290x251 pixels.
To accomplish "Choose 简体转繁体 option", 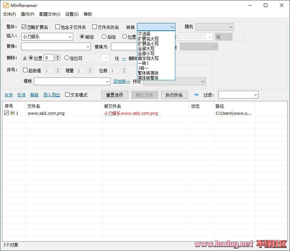I will pyautogui.click(x=156, y=78).
